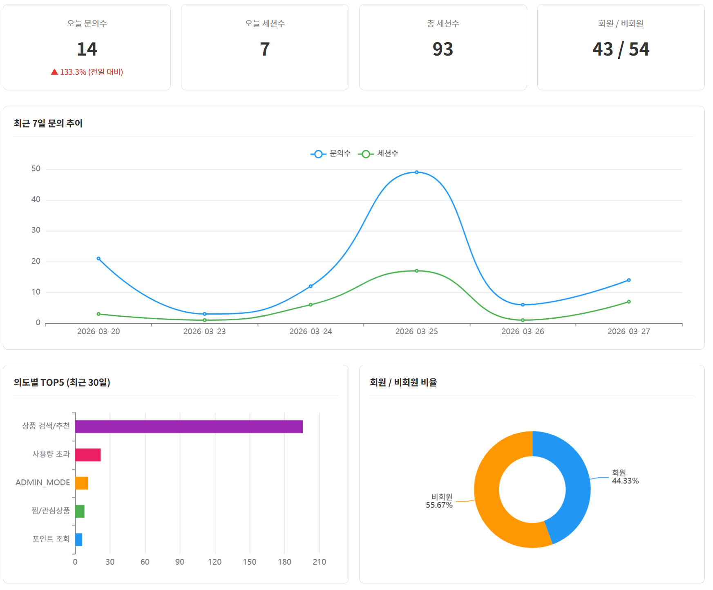Click the blue 포인트 조회 bar
Image resolution: width=713 pixels, height=590 pixels.
pos(78,540)
